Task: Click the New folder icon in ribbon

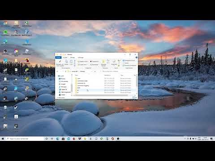Action: click(103, 62)
